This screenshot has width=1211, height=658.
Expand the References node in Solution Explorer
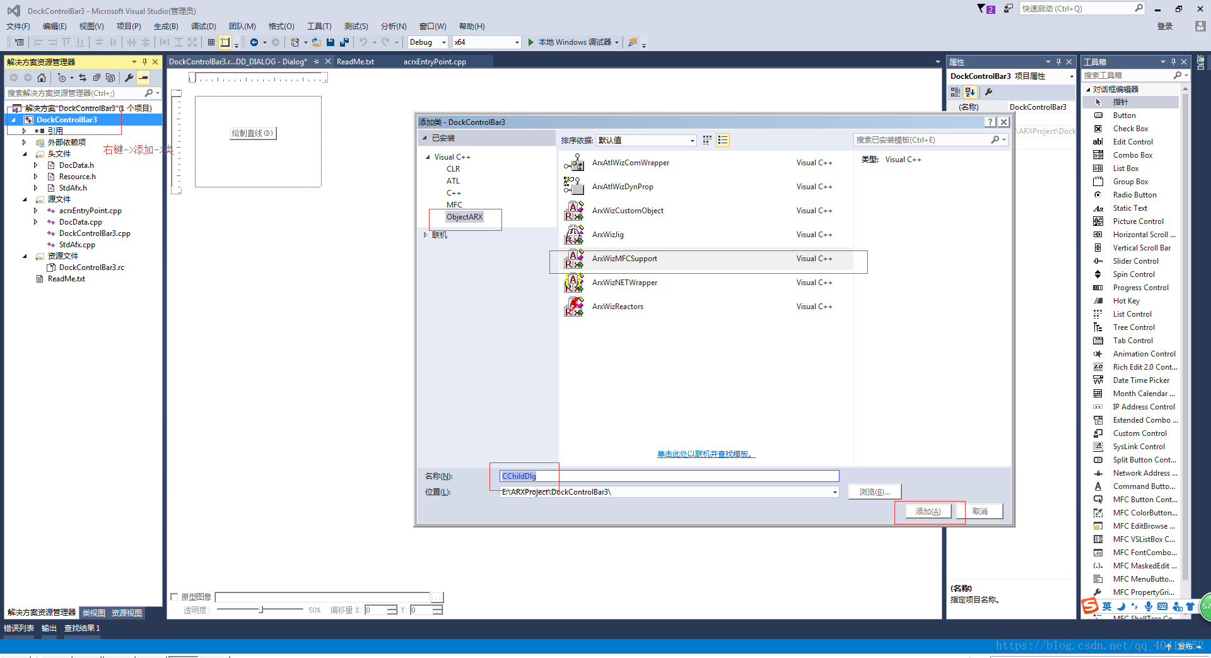[x=24, y=131]
